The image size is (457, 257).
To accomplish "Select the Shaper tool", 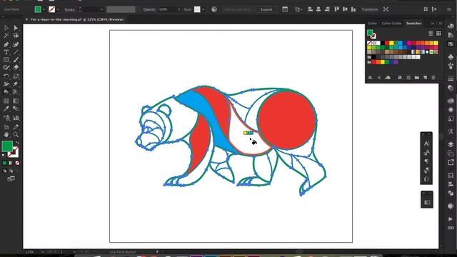I will pos(6,67).
